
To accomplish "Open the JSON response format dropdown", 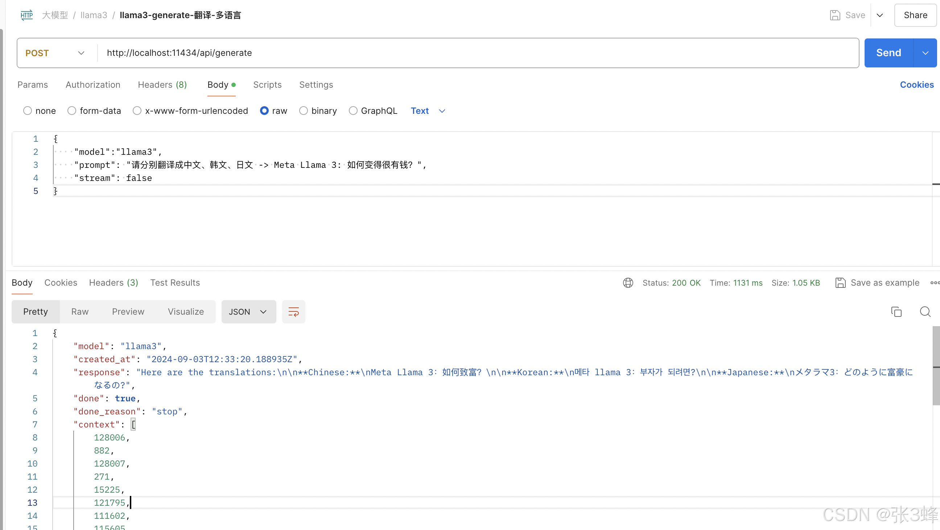I will pyautogui.click(x=248, y=312).
